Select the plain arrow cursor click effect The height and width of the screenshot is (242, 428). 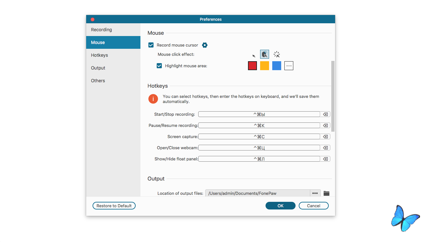[254, 56]
